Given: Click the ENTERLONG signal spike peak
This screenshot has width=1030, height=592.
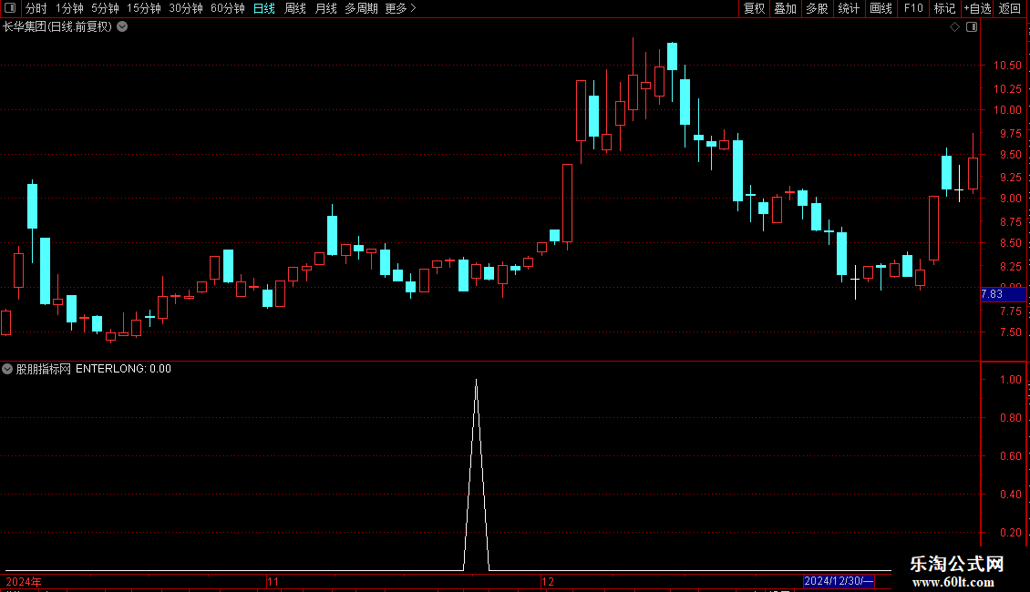Looking at the screenshot, I should [x=476, y=381].
